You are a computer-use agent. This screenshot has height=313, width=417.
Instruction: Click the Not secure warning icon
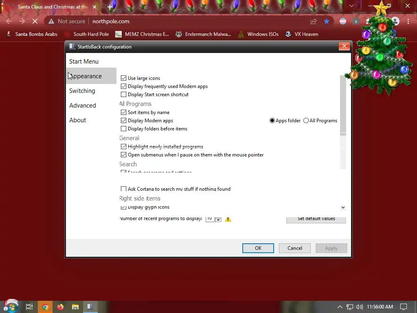(51, 21)
